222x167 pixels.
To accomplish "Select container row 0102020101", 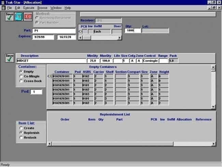I will click(110, 76).
